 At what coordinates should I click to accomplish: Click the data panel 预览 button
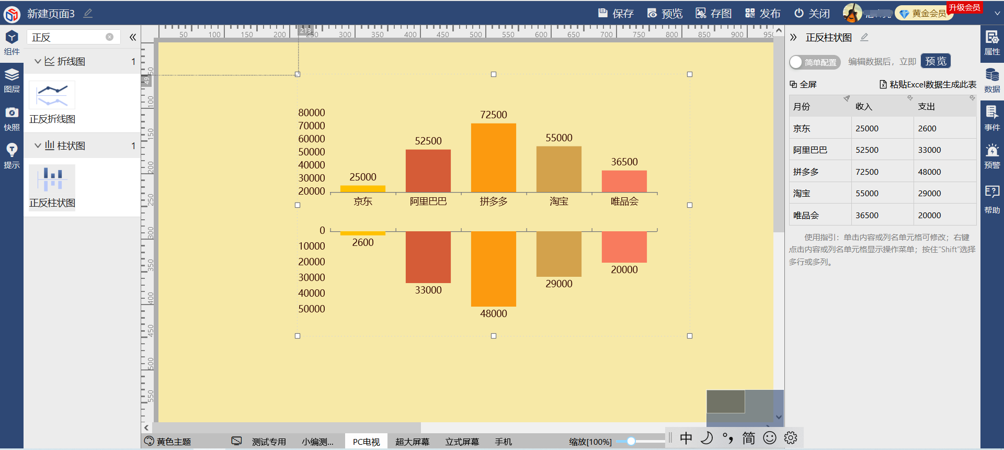(935, 61)
